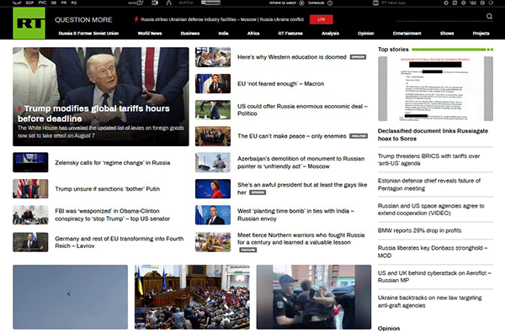Click the Where to watch icon

click(302, 3)
